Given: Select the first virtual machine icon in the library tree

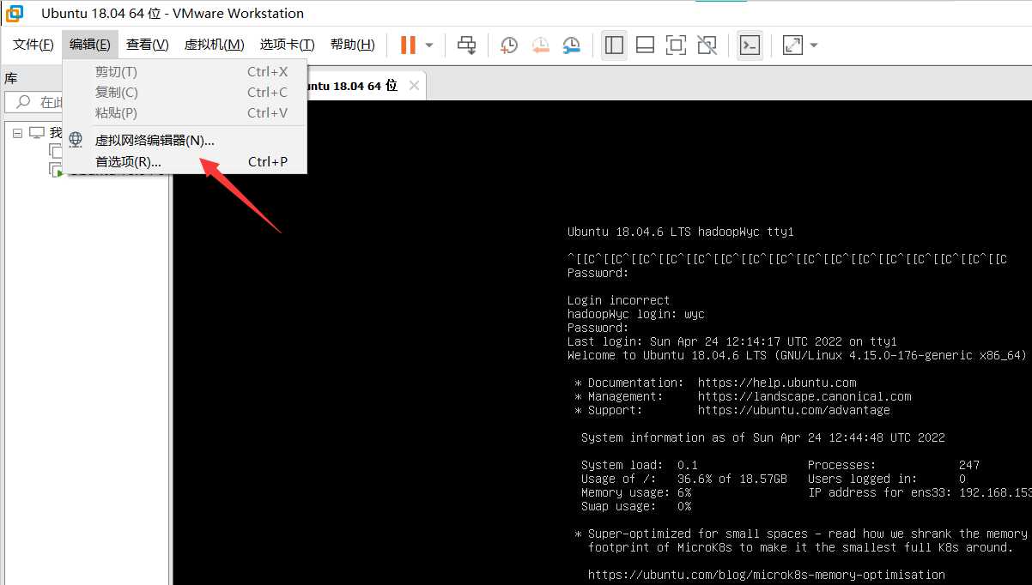Looking at the screenshot, I should 57,151.
